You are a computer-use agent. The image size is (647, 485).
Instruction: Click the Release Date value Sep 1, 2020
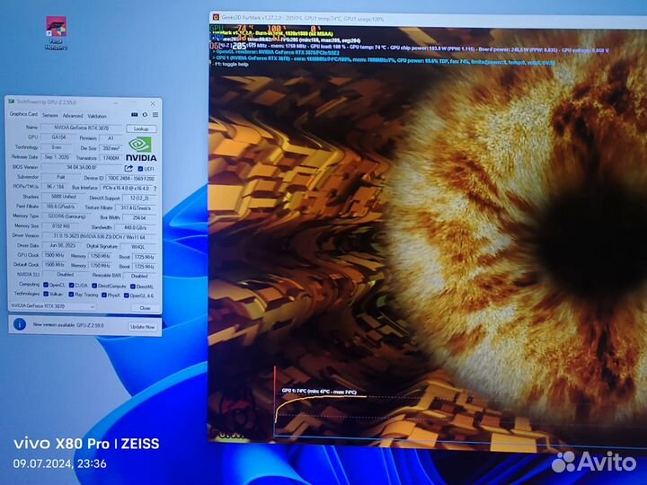click(57, 157)
